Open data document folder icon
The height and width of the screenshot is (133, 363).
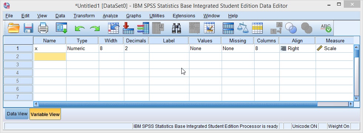pyautogui.click(x=14, y=28)
